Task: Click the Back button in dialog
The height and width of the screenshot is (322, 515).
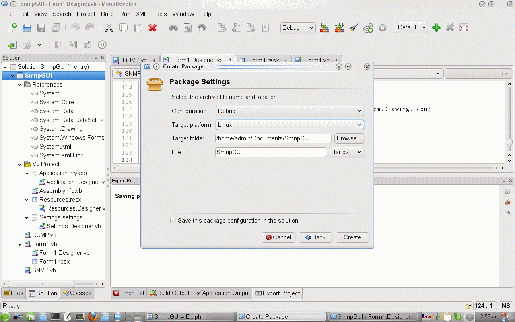Action: [x=315, y=237]
